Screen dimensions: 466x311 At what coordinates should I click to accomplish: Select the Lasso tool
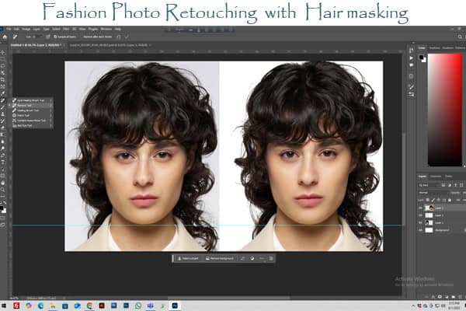click(3, 66)
